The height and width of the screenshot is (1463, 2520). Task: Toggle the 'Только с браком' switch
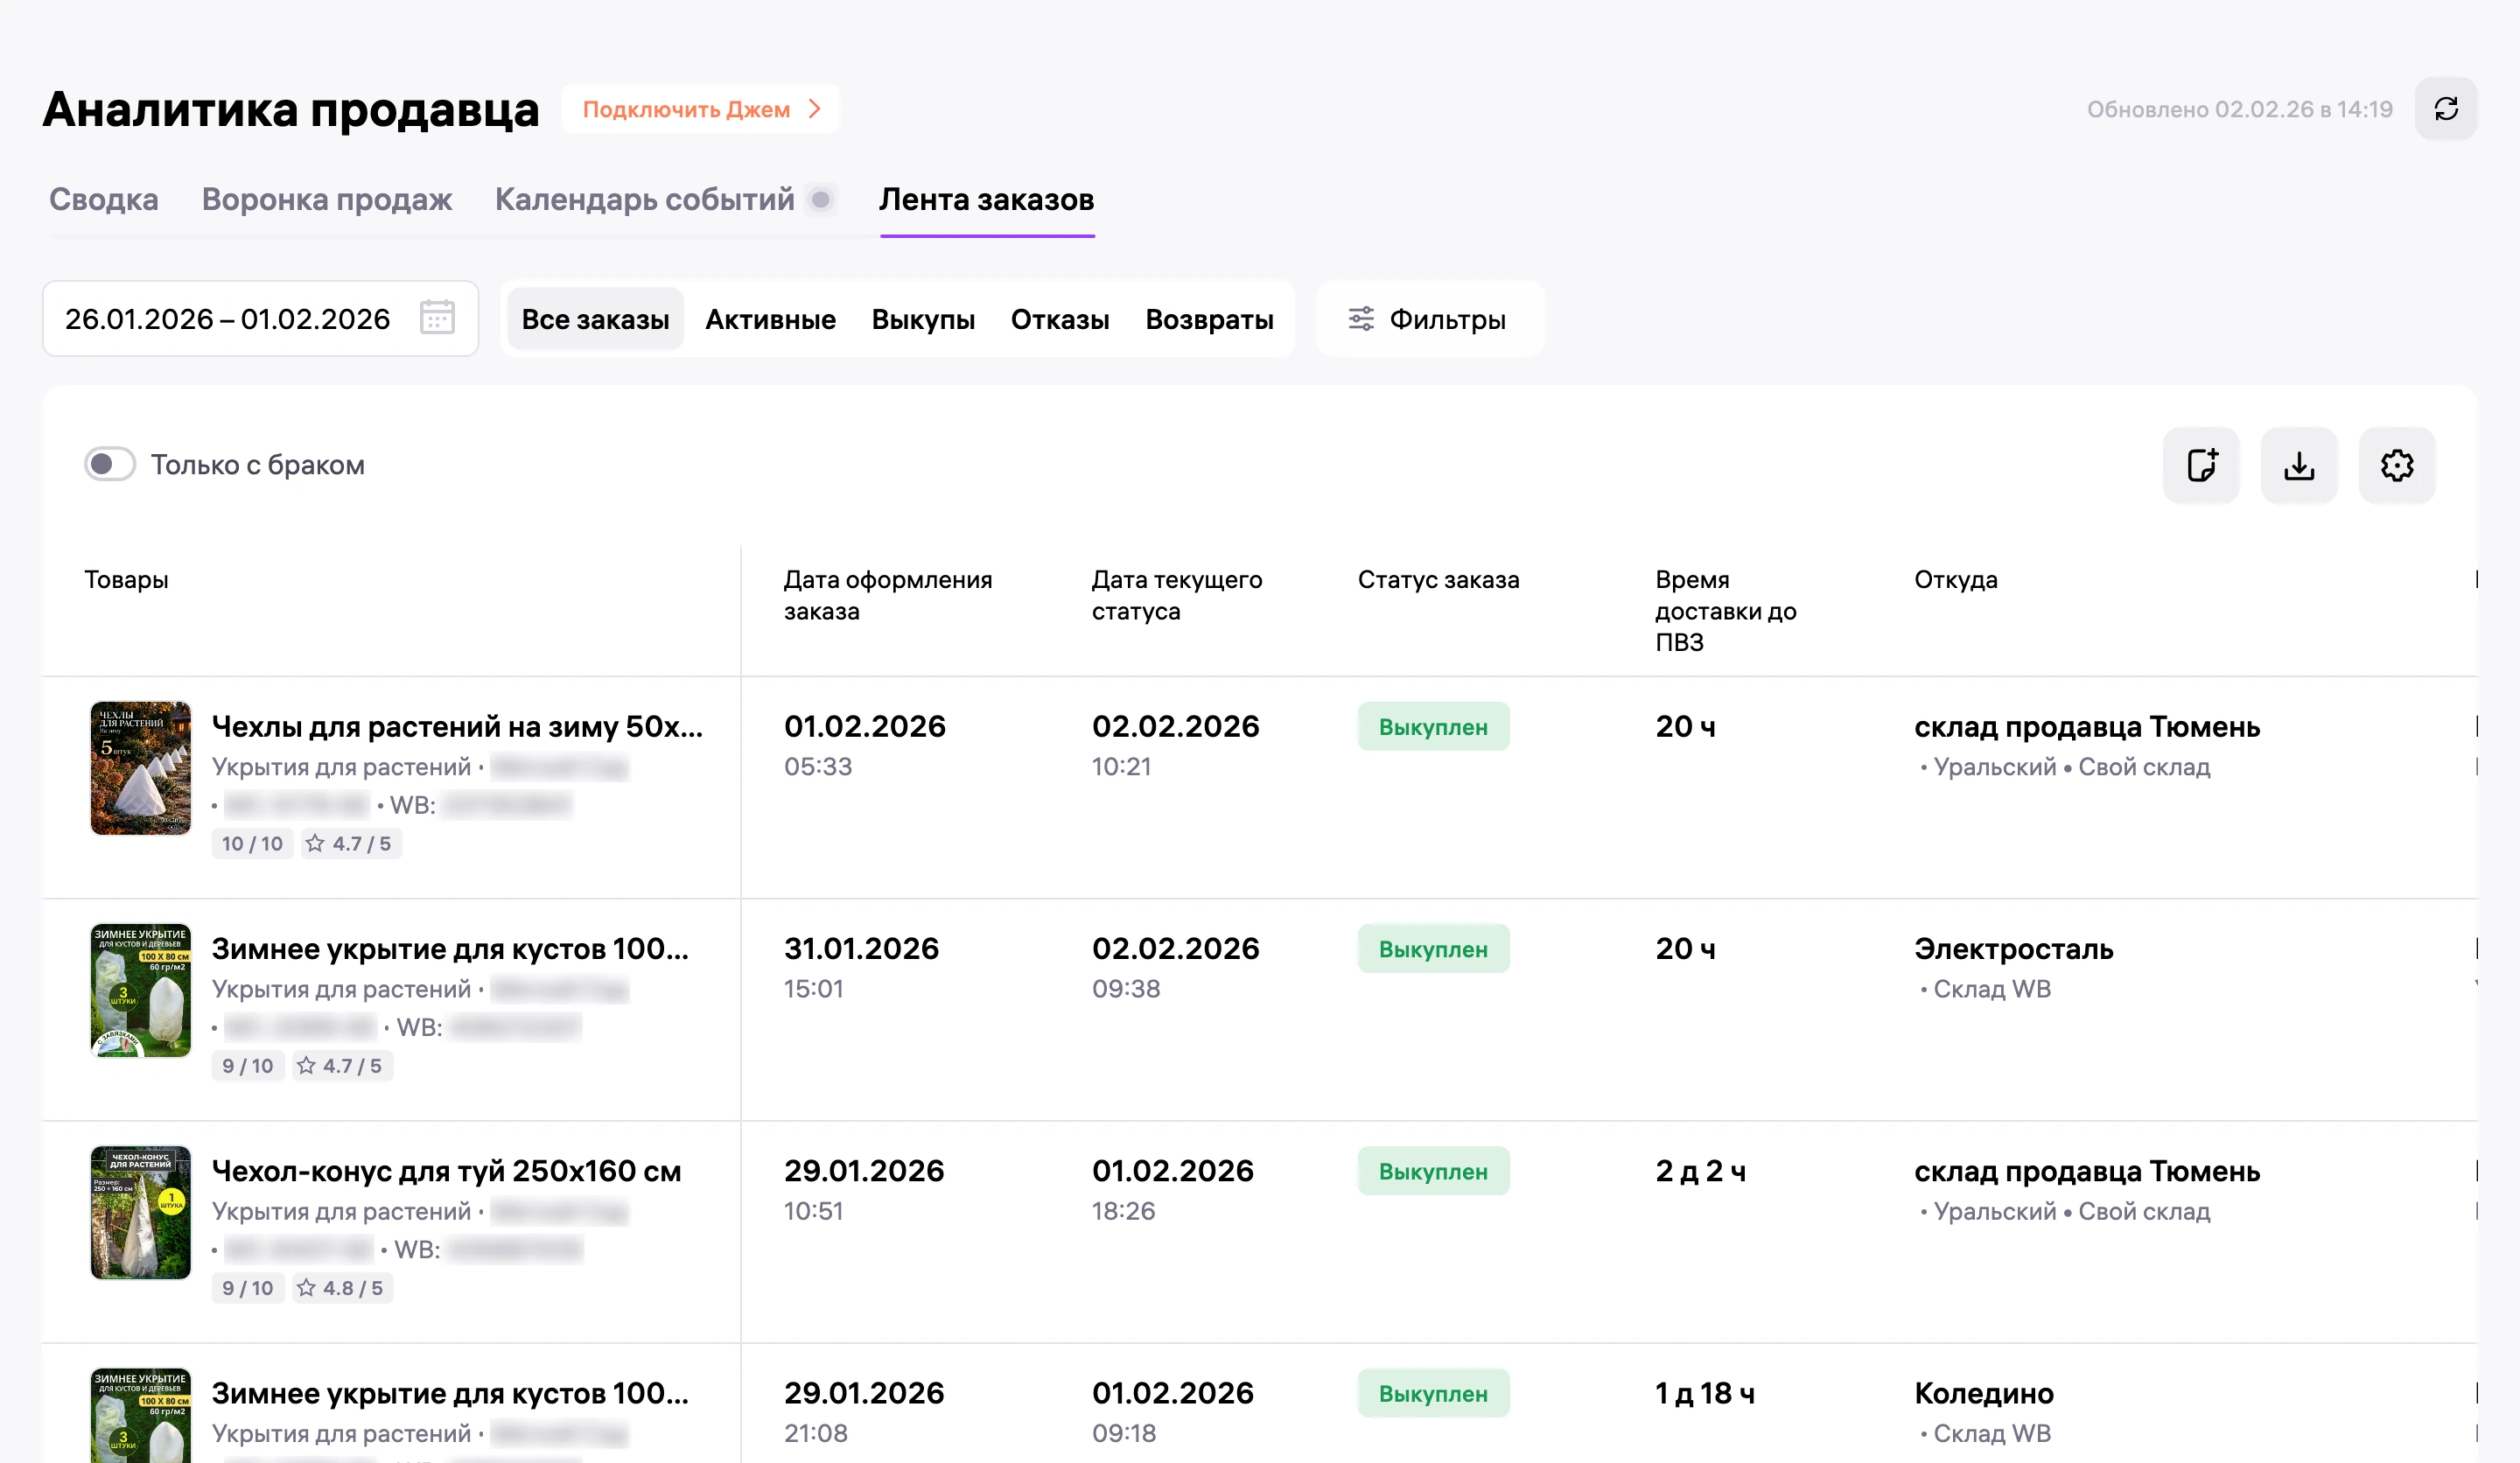tap(110, 464)
